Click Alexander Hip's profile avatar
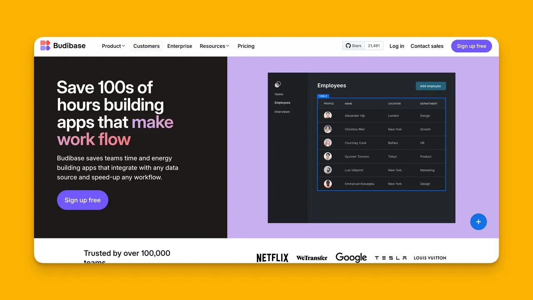The height and width of the screenshot is (300, 533). pyautogui.click(x=328, y=115)
